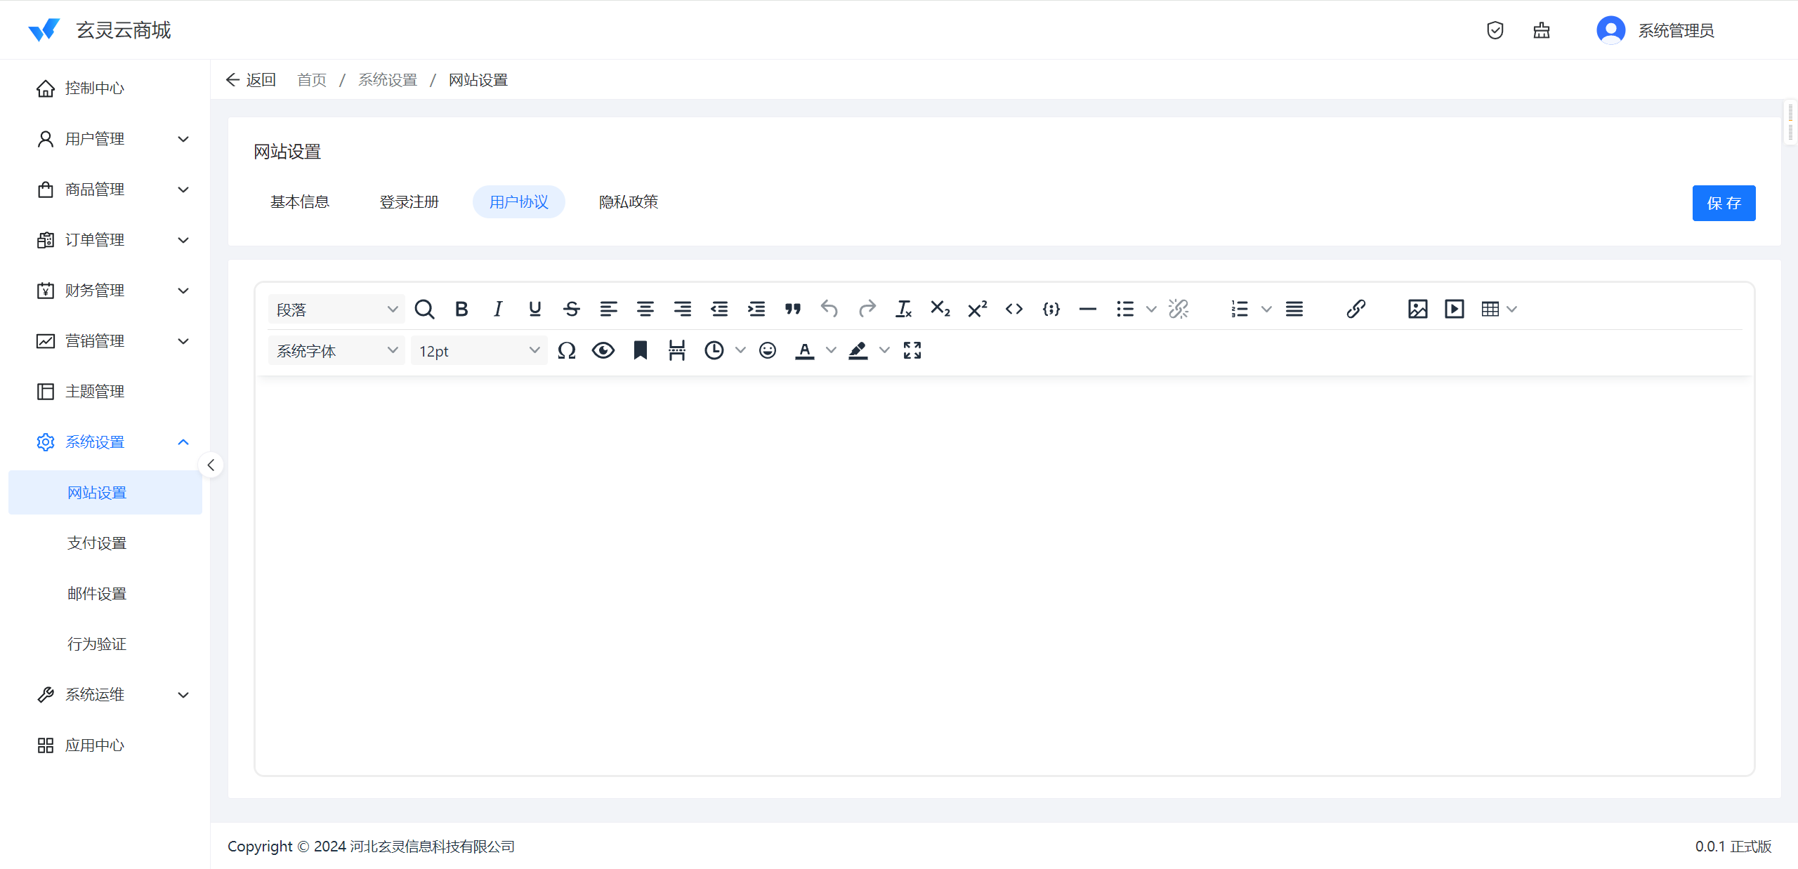Toggle the preview eye icon
Screen dimensions: 1798x869
603,350
